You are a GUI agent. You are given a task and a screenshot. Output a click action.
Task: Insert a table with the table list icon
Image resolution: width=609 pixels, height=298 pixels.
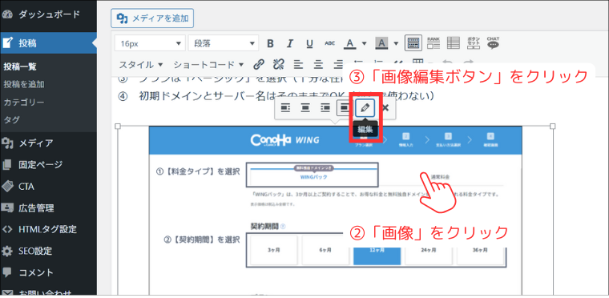[x=454, y=43]
